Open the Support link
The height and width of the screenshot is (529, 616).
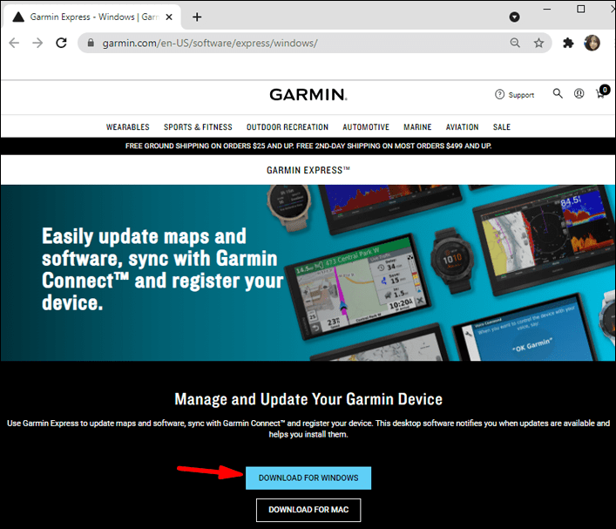point(515,95)
